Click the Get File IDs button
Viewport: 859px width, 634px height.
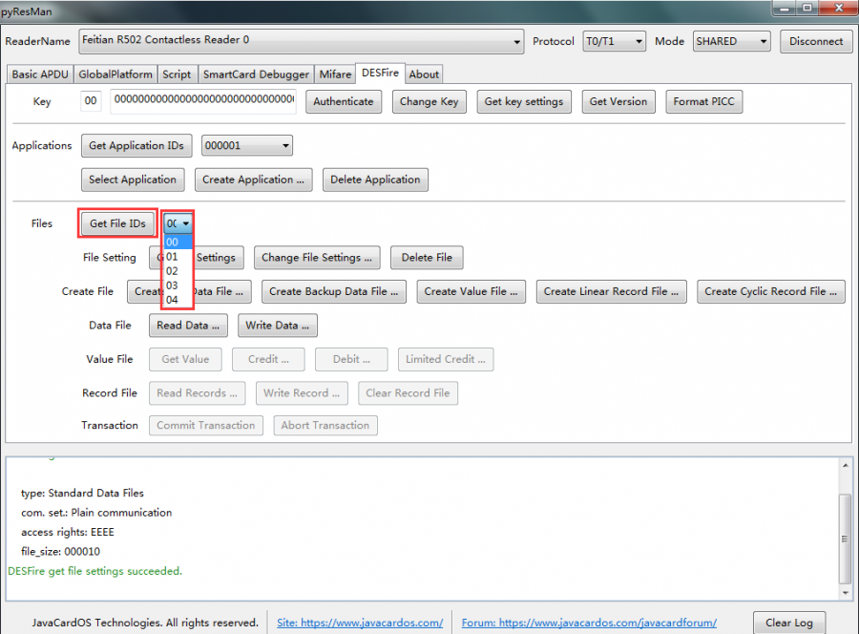(x=117, y=223)
